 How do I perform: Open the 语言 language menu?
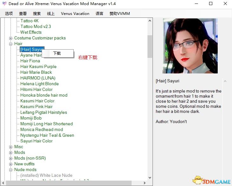(99, 14)
